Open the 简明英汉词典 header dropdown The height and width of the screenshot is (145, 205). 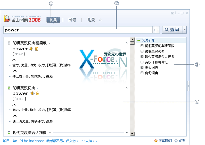pos(38,88)
